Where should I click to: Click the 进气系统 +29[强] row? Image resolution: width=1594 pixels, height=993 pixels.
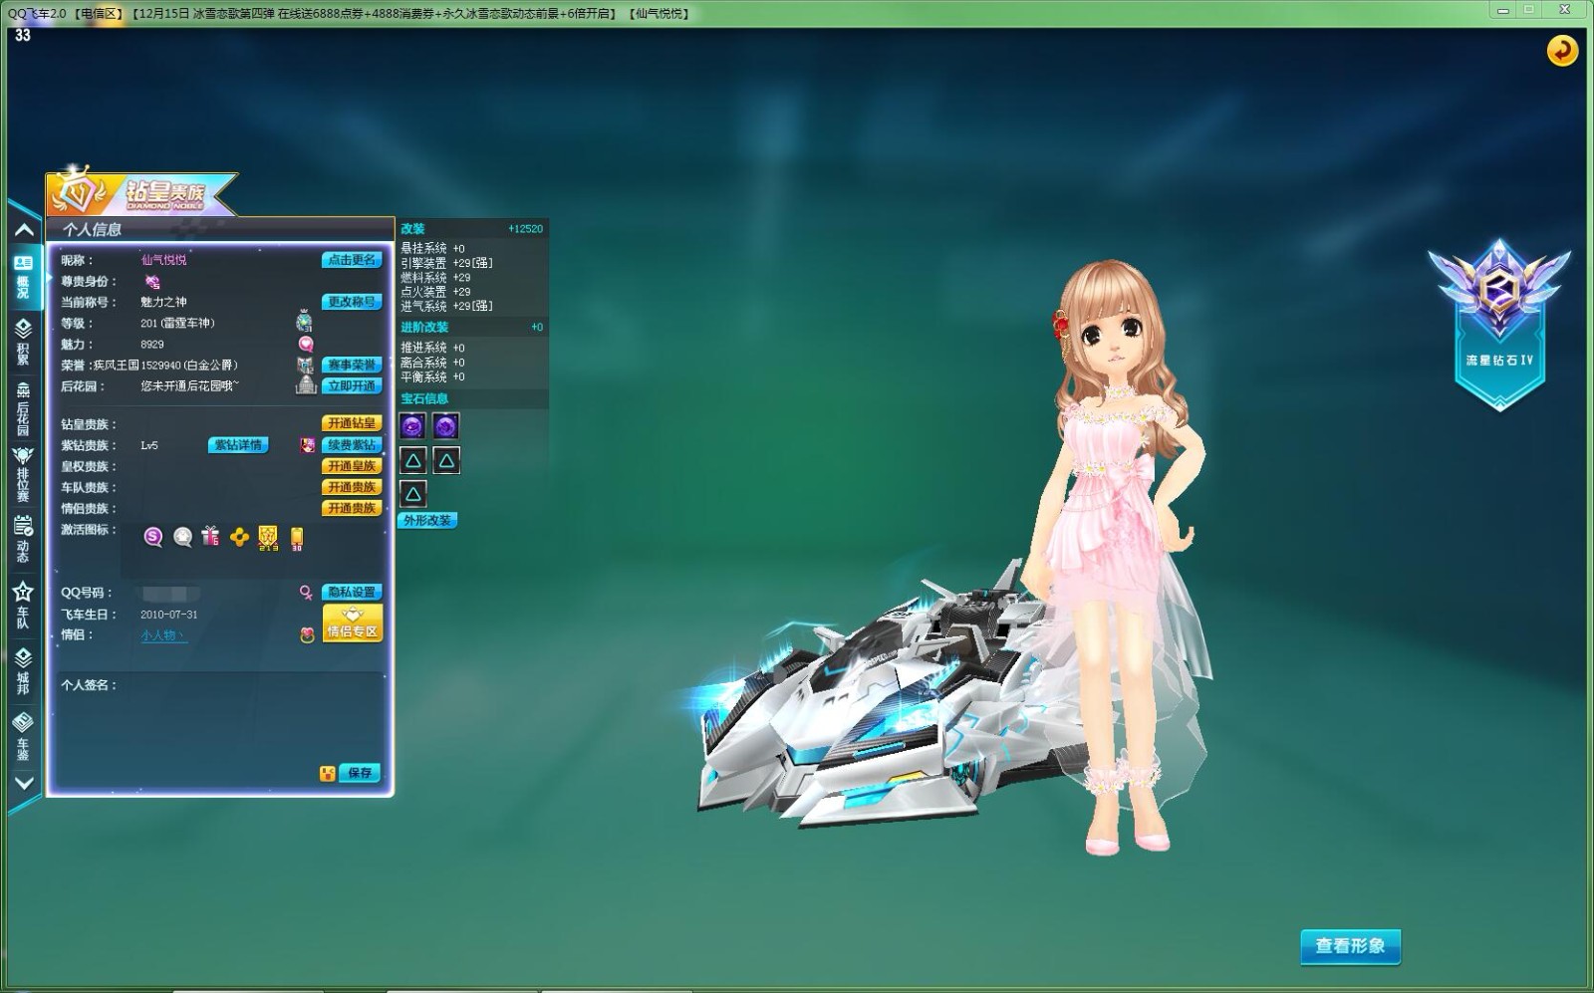446,306
